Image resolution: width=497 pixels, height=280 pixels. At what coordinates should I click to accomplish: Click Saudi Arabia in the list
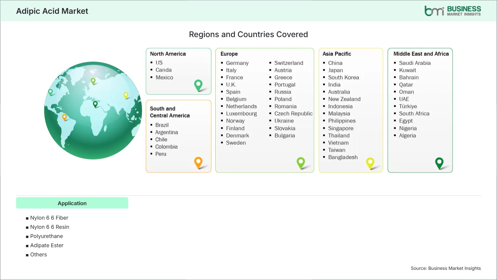click(415, 63)
